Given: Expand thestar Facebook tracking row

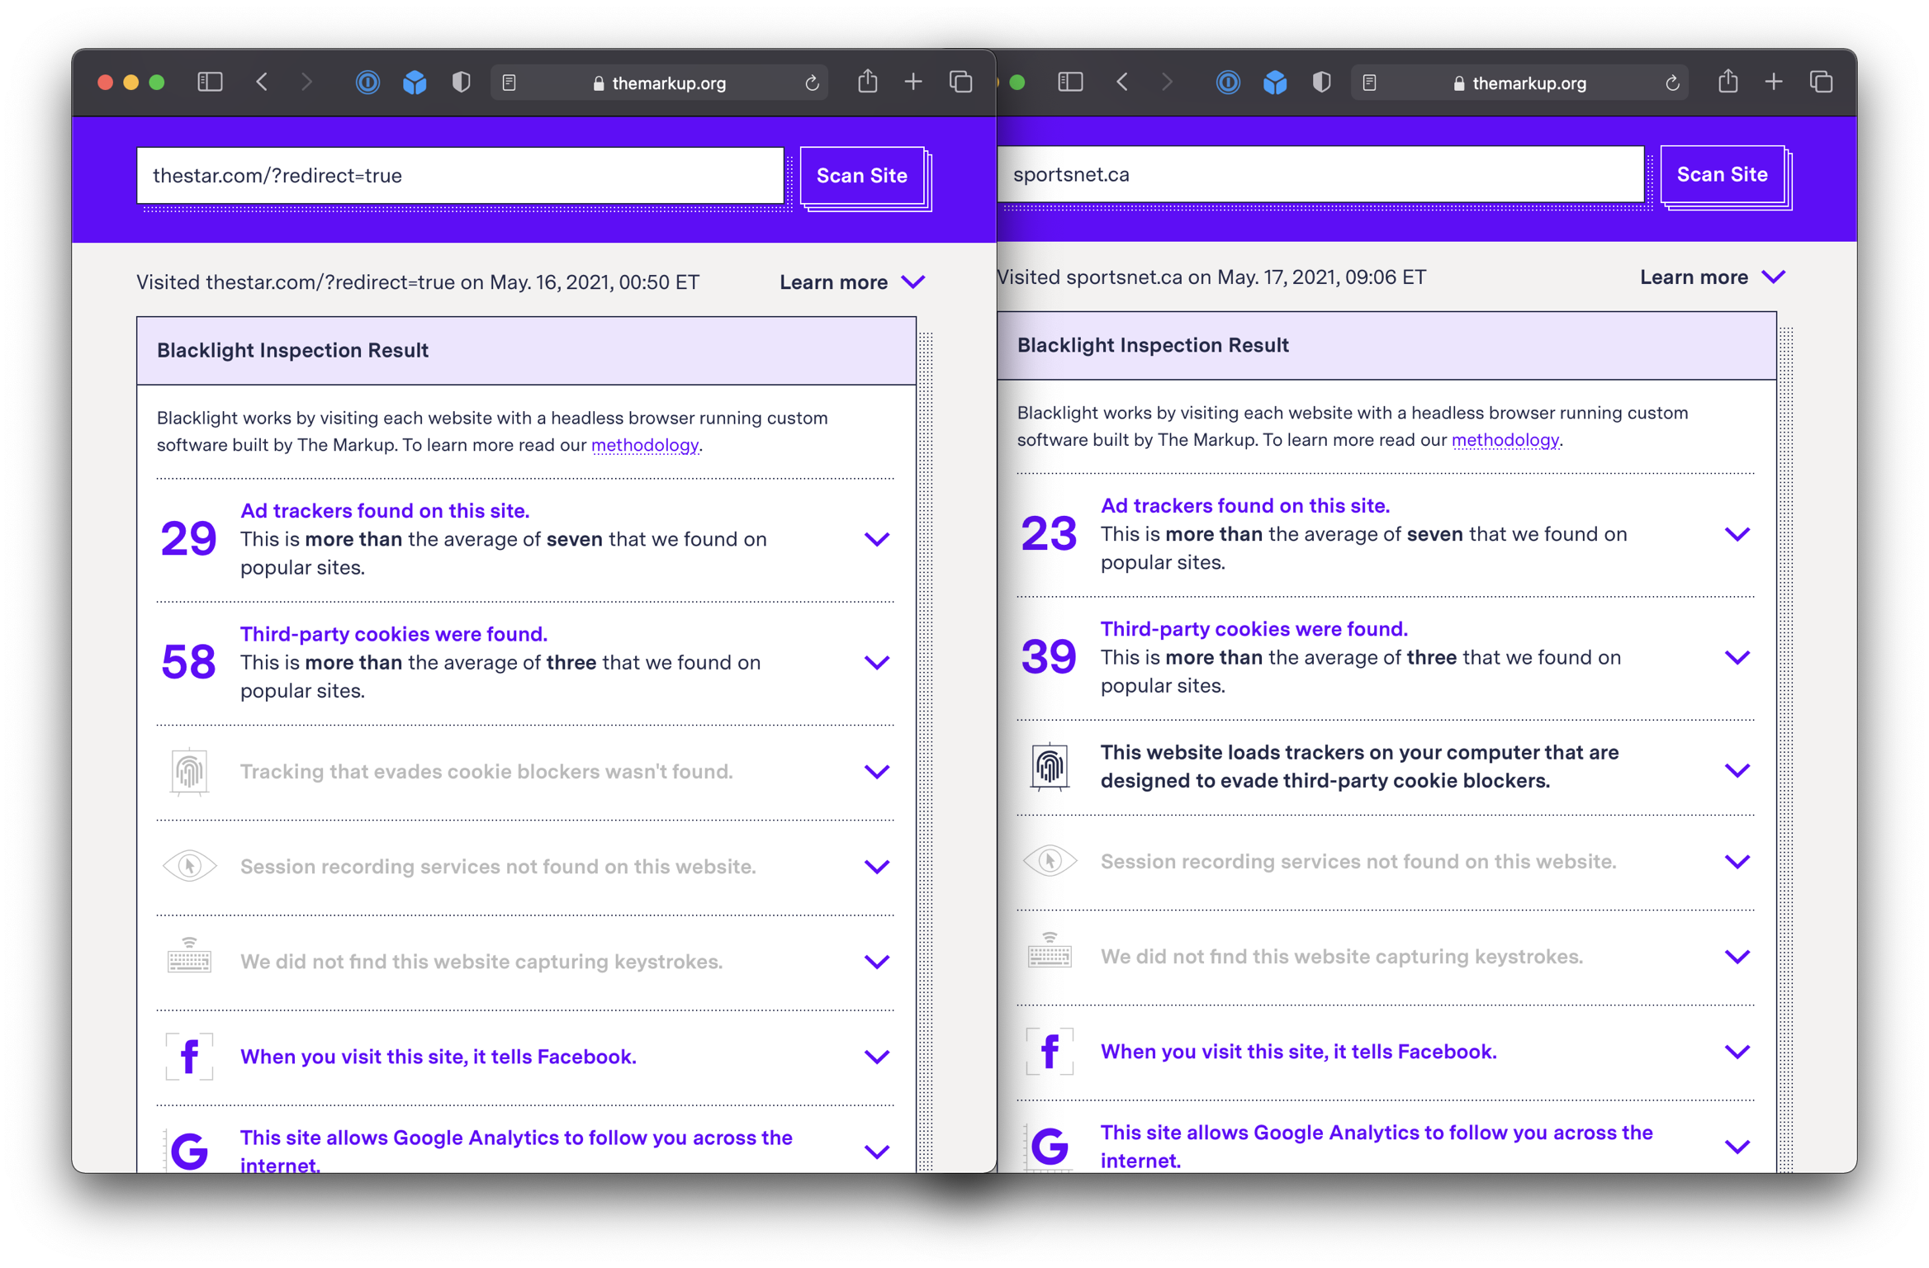Looking at the screenshot, I should tap(876, 1057).
